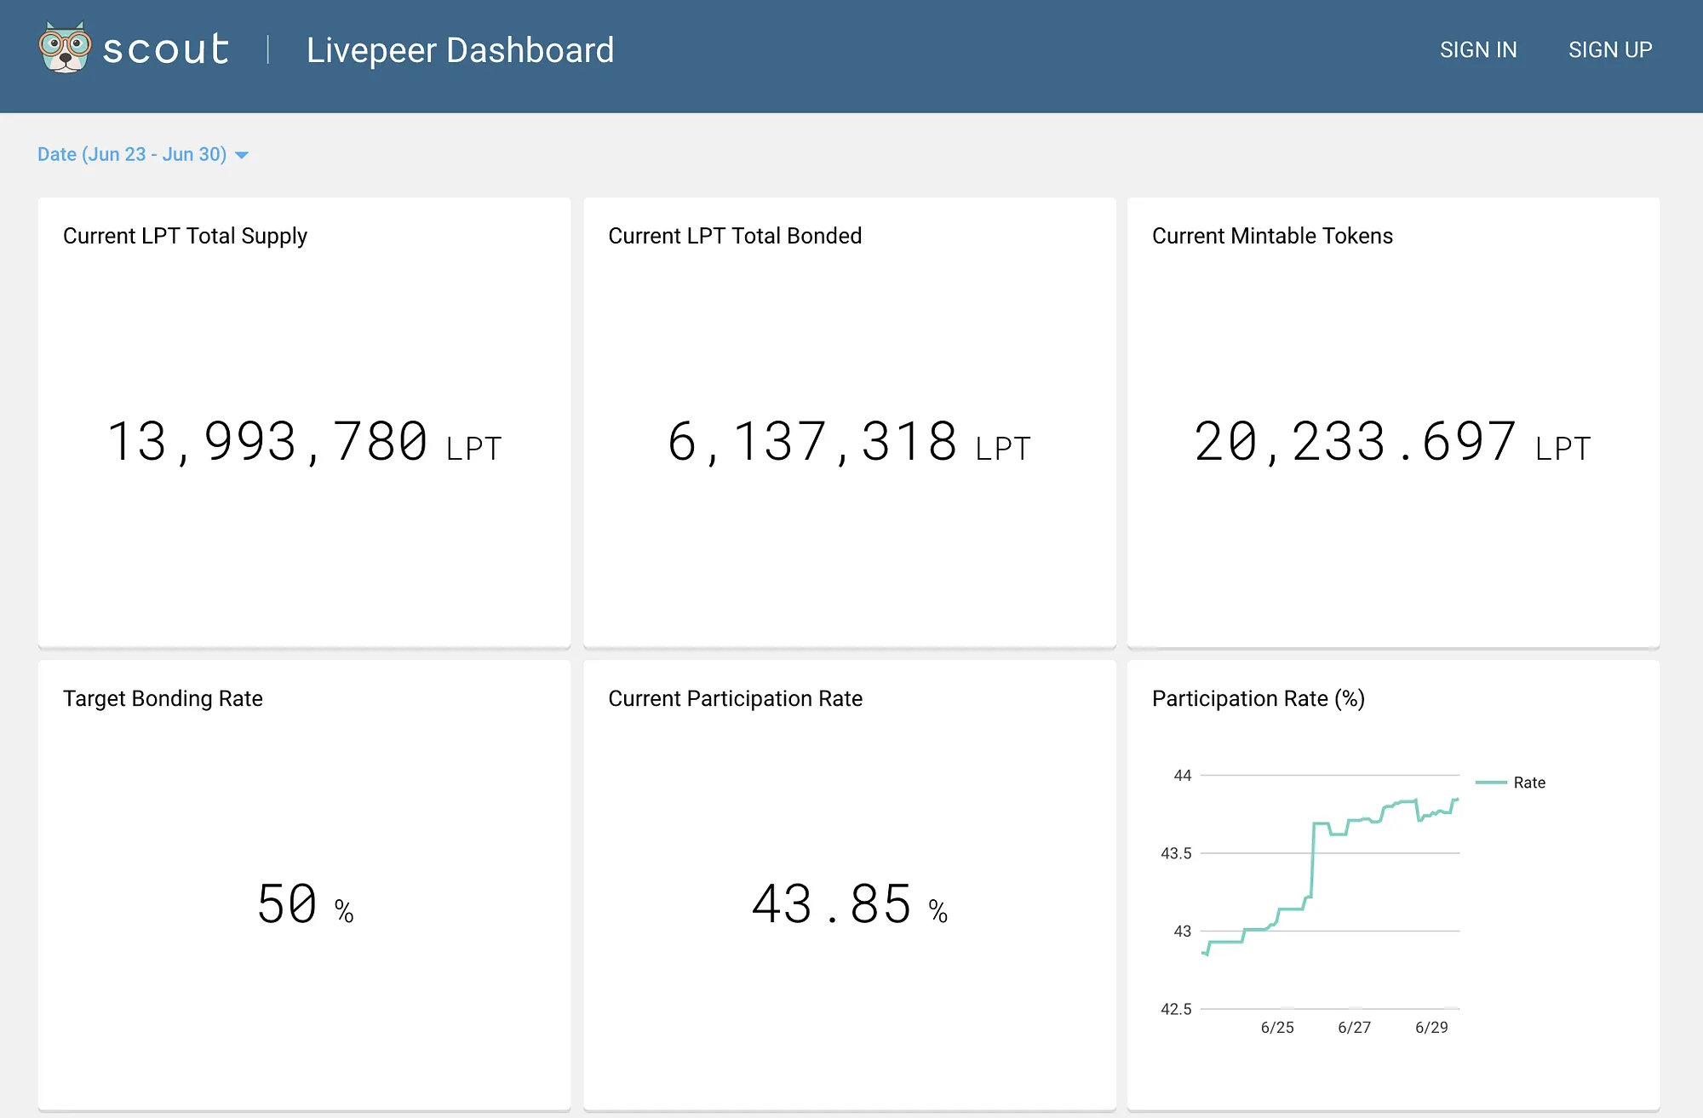Click the Current Mintable Tokens heading
Viewport: 1703px width, 1118px height.
(x=1272, y=236)
